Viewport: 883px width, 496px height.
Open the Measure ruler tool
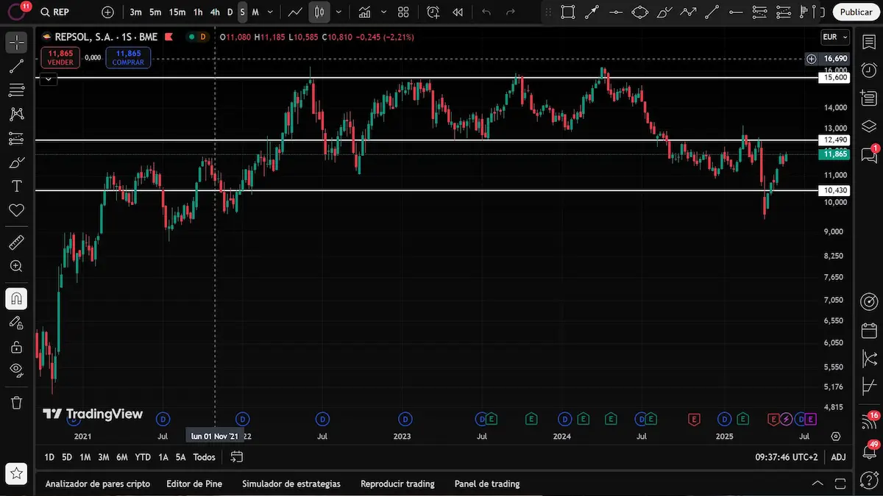coord(16,242)
